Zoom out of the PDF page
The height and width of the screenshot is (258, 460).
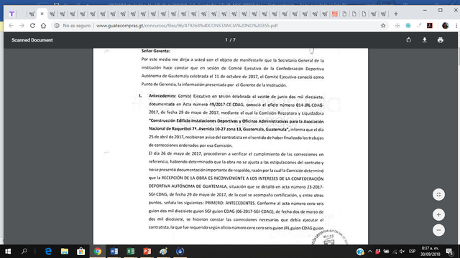[438, 230]
